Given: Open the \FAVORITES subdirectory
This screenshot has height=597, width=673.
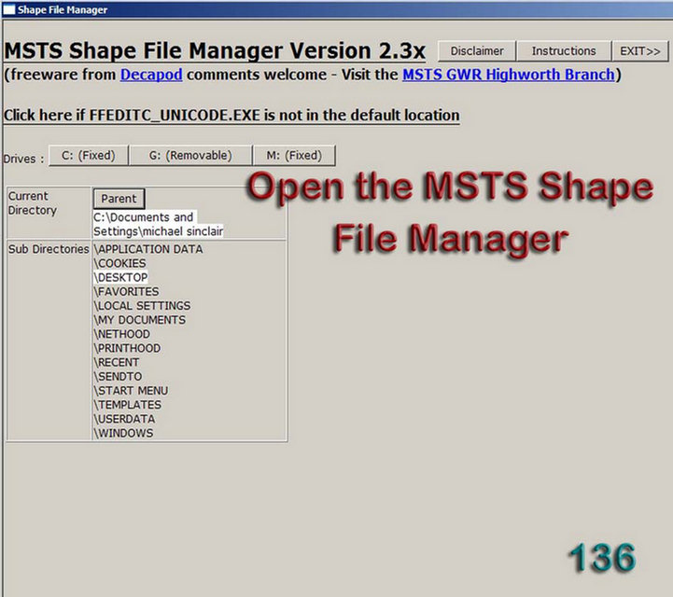Looking at the screenshot, I should point(126,292).
